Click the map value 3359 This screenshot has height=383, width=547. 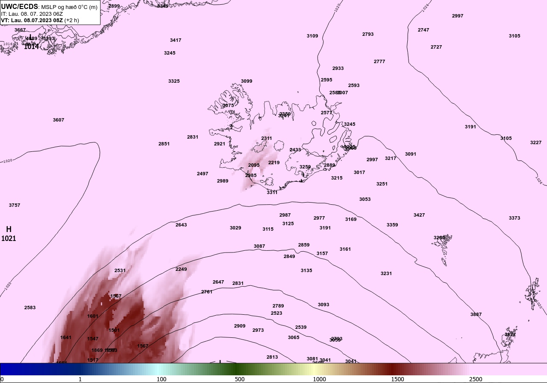392,225
